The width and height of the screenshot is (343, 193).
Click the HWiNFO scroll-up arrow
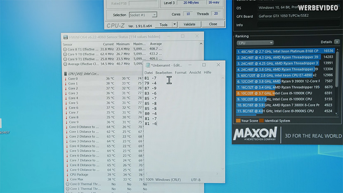tap(201, 44)
